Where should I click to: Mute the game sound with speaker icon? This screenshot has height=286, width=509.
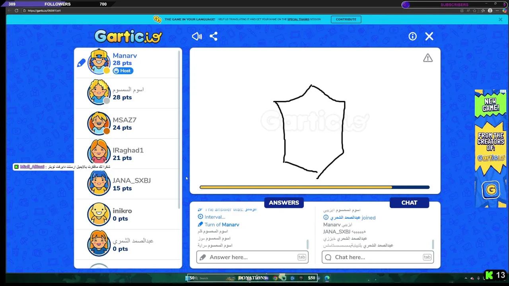tap(197, 37)
